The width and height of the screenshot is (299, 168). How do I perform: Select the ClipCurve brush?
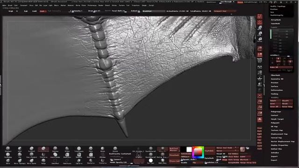click(79, 161)
